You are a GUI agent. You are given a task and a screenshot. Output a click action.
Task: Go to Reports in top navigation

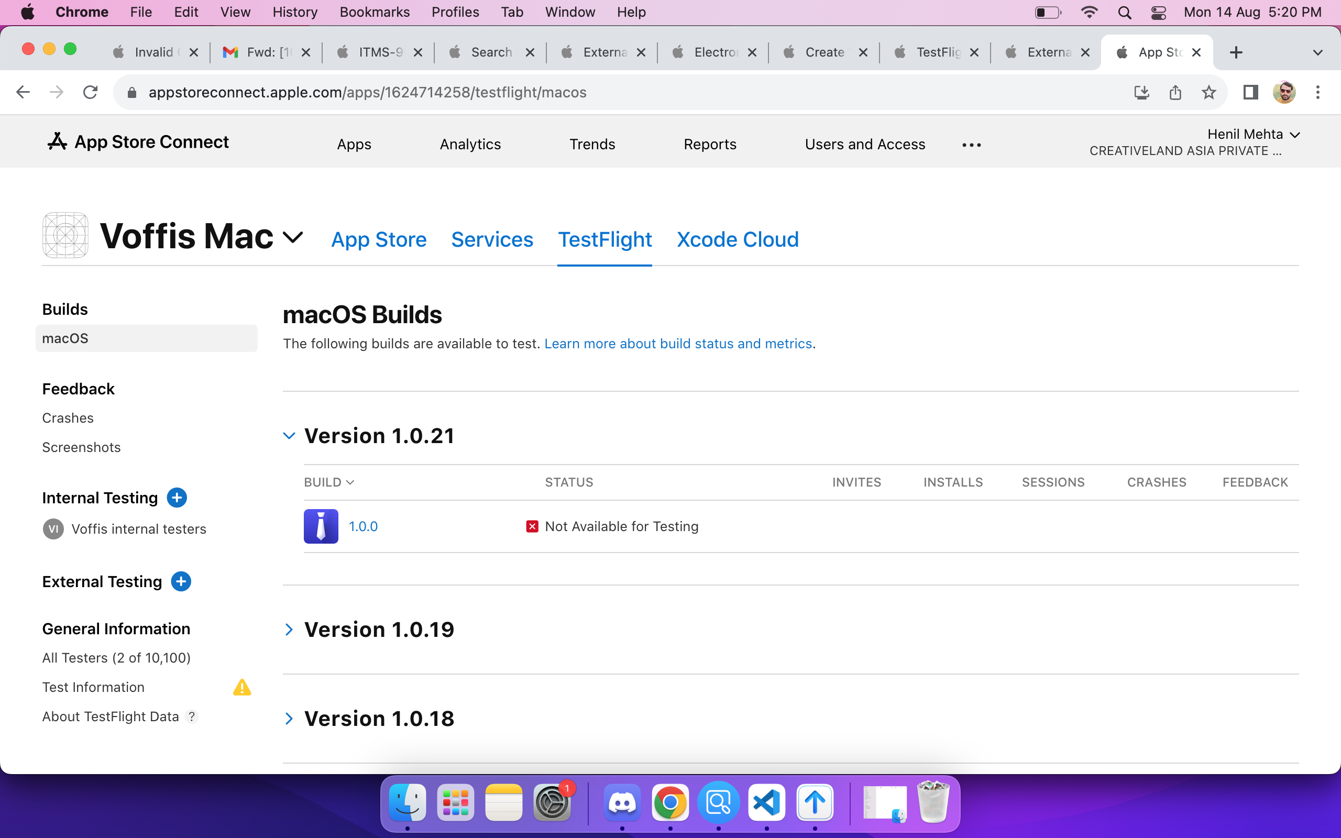click(x=710, y=144)
